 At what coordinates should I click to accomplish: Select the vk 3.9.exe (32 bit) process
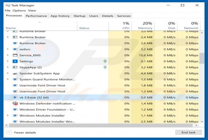101,98
